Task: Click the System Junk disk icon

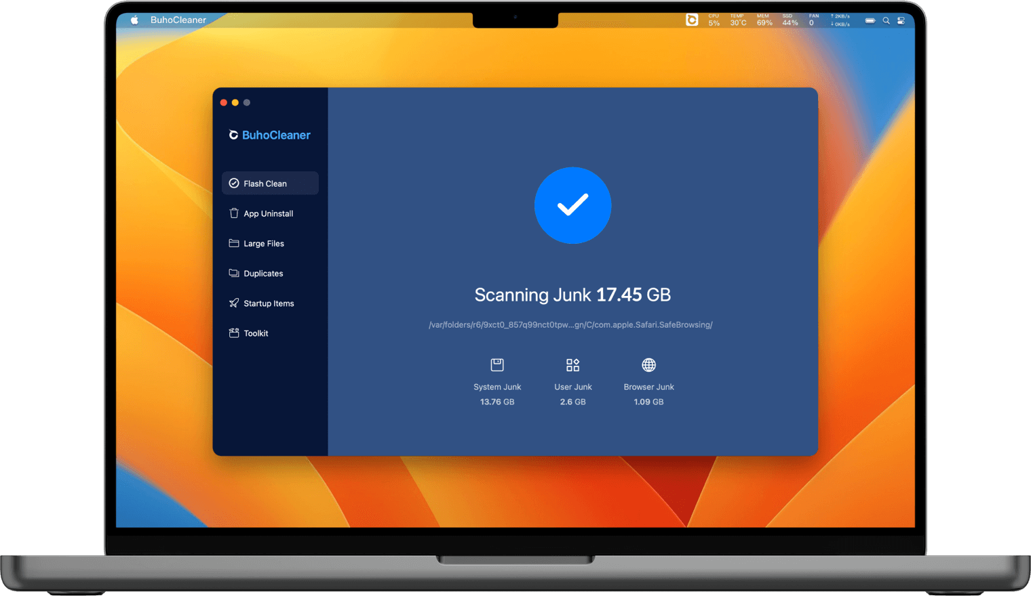Action: click(497, 365)
